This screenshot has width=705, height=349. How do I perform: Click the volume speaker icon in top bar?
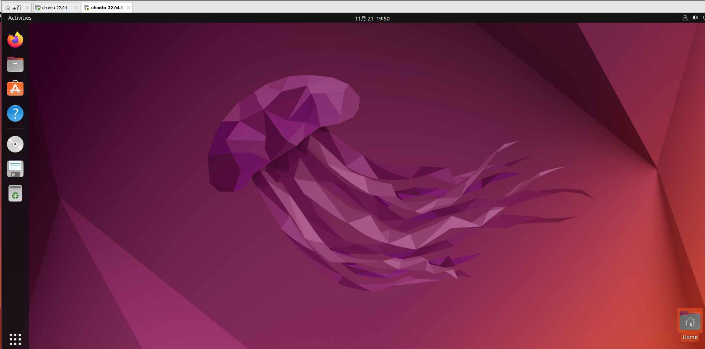coord(695,18)
